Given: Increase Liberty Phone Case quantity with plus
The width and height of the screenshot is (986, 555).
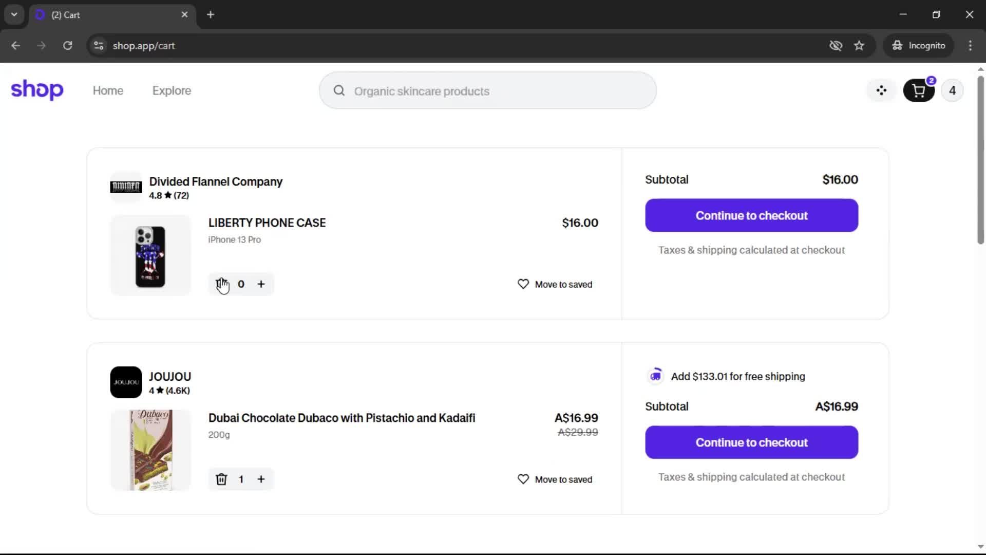Looking at the screenshot, I should (261, 284).
